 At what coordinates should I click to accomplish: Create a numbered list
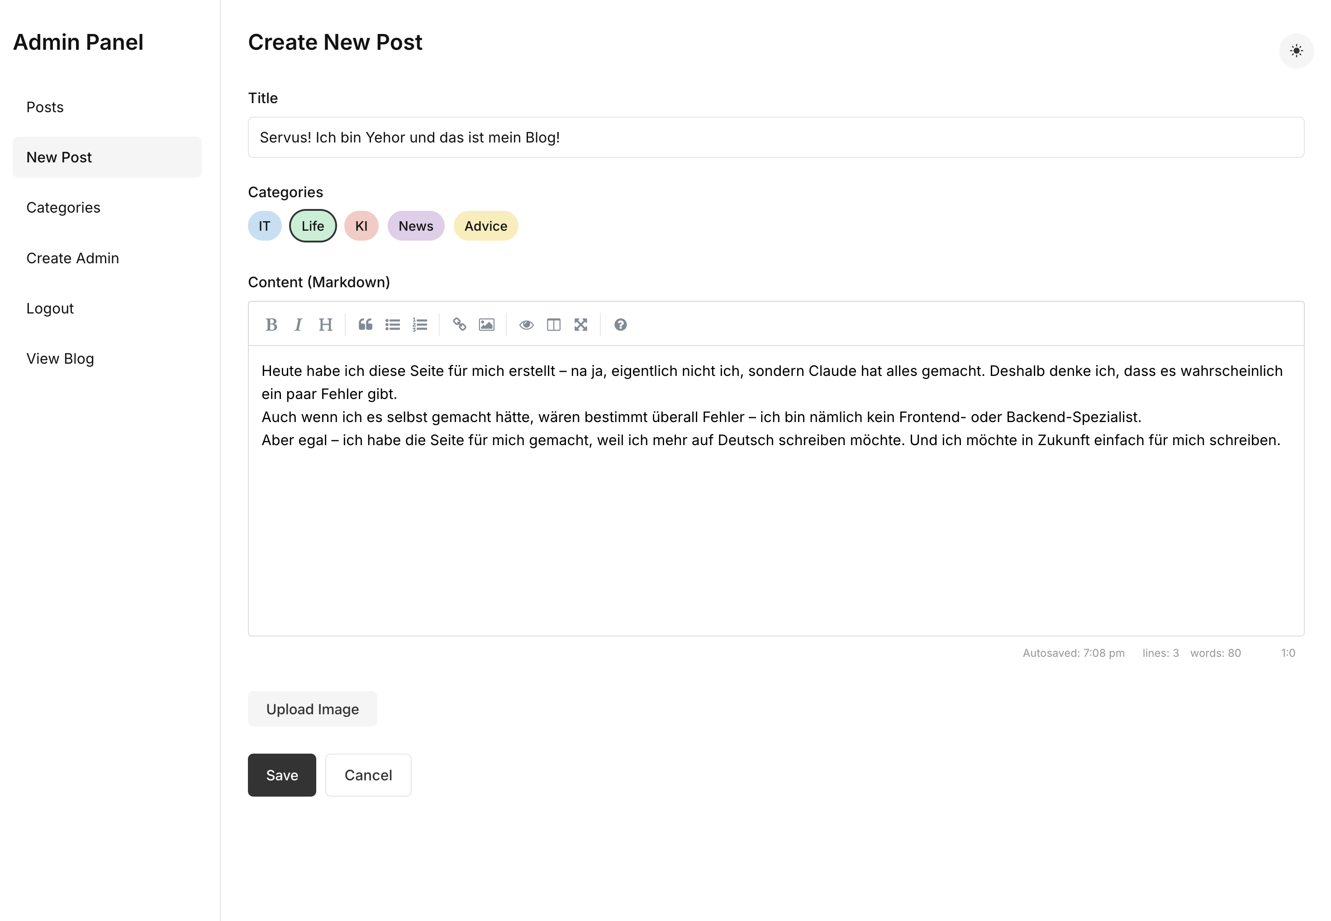point(420,324)
